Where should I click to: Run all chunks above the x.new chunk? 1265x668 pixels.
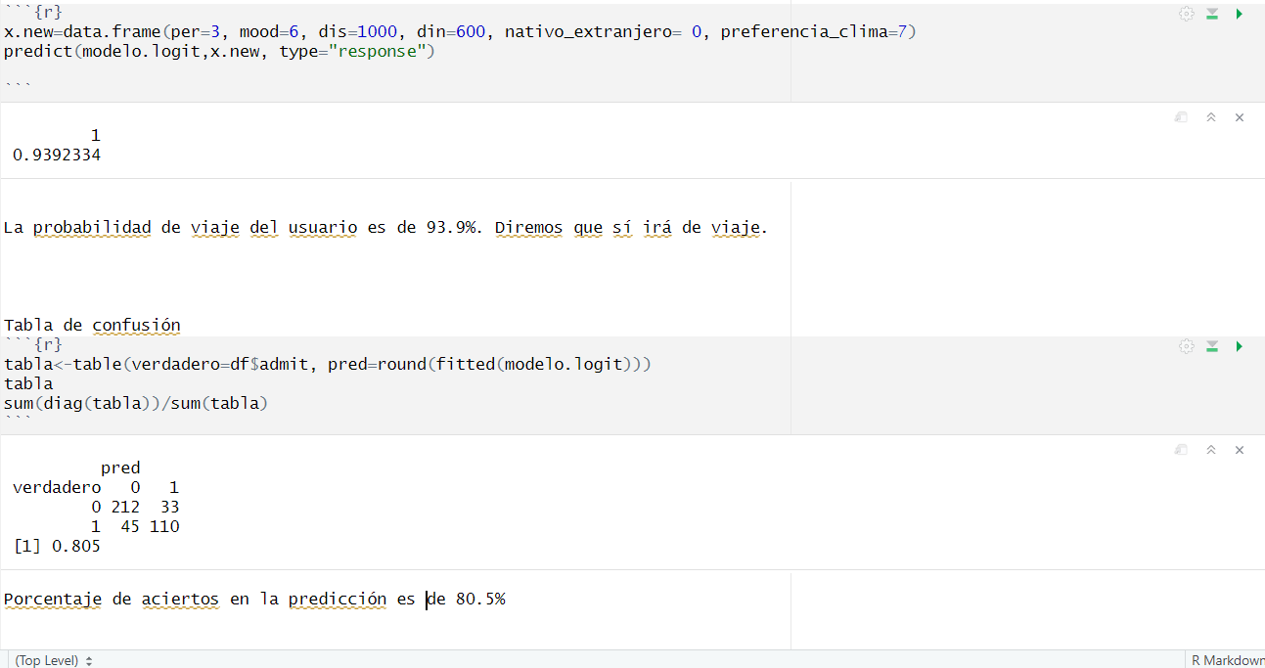[1212, 14]
